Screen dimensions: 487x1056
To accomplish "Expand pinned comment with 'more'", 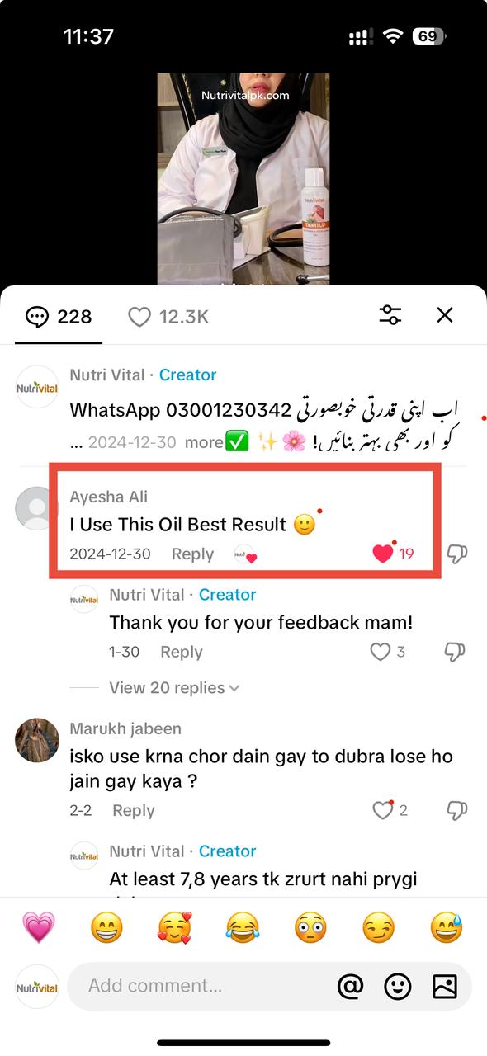I will 204,442.
